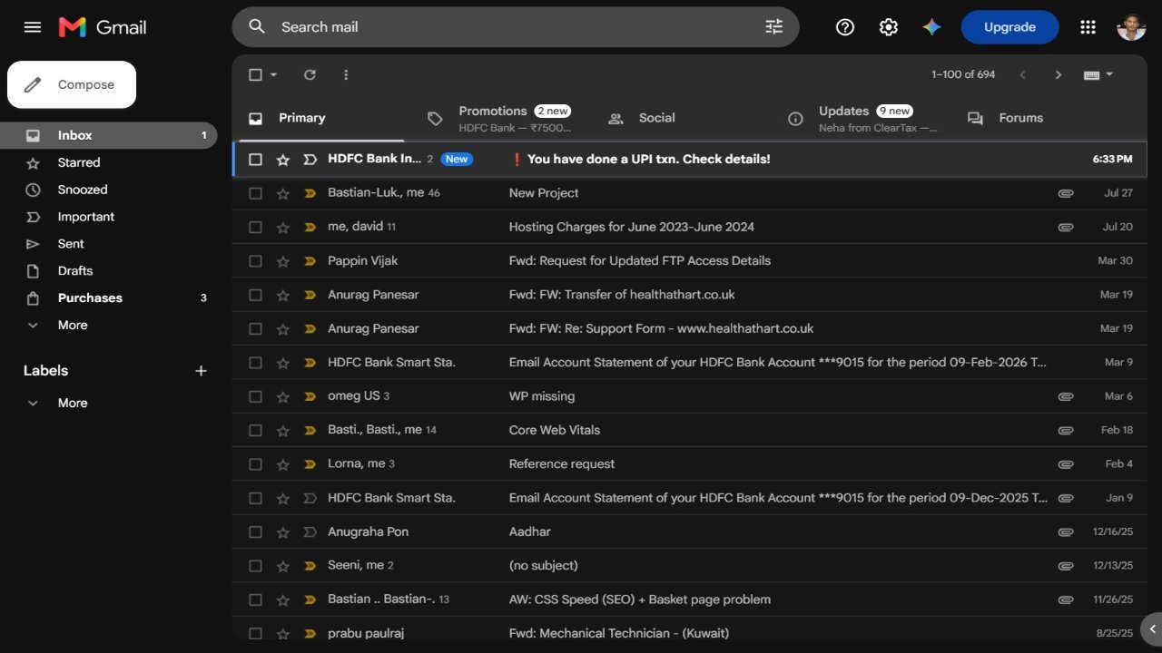Tick checkbox for Pappin Vijak email
This screenshot has width=1162, height=653.
(255, 261)
